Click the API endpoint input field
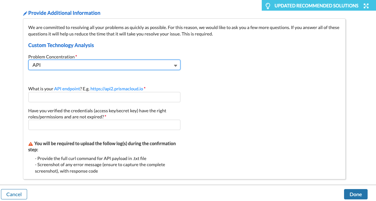 (x=104, y=97)
